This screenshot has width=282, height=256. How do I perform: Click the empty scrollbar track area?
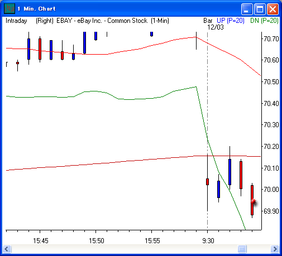(125, 249)
